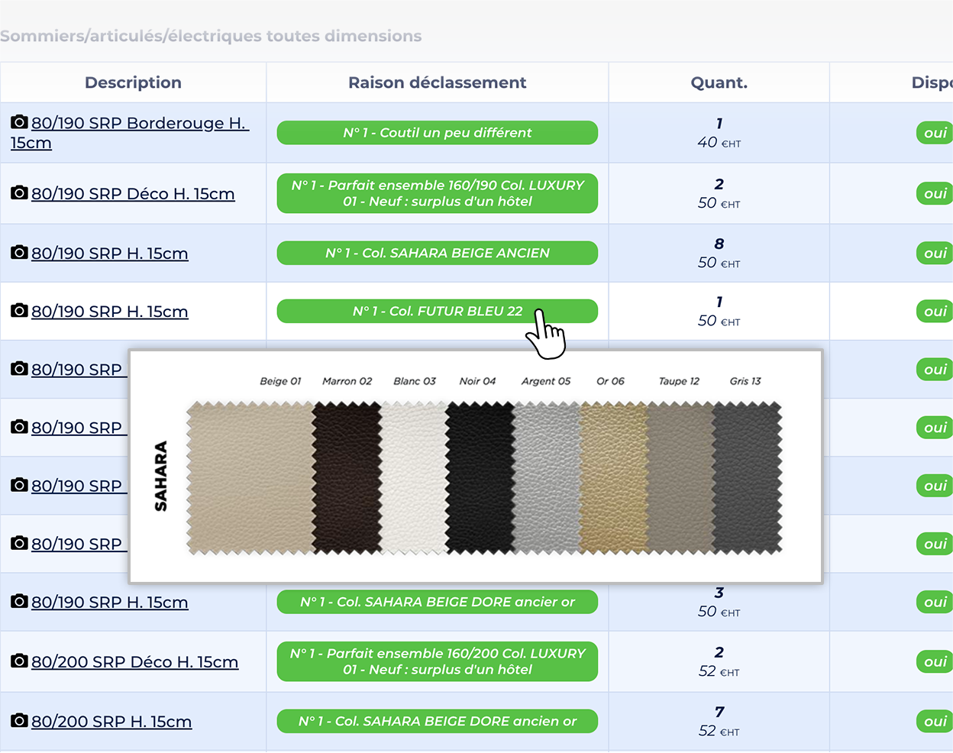The width and height of the screenshot is (953, 753).
Task: Click 'oui' availability badge in Borderouge row
Action: 935,133
